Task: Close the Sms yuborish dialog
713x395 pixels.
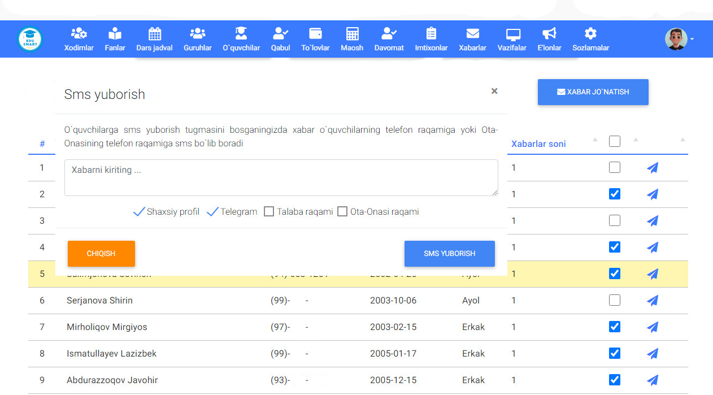Action: [x=494, y=91]
